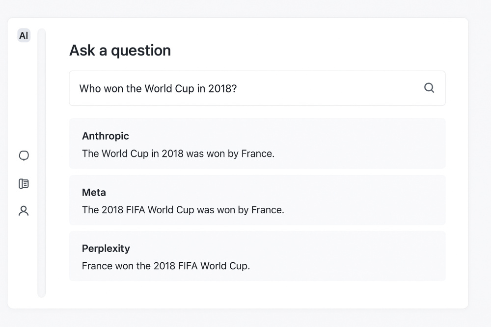Click Anthropic's answer sentence about France
The width and height of the screenshot is (491, 327).
pos(178,153)
